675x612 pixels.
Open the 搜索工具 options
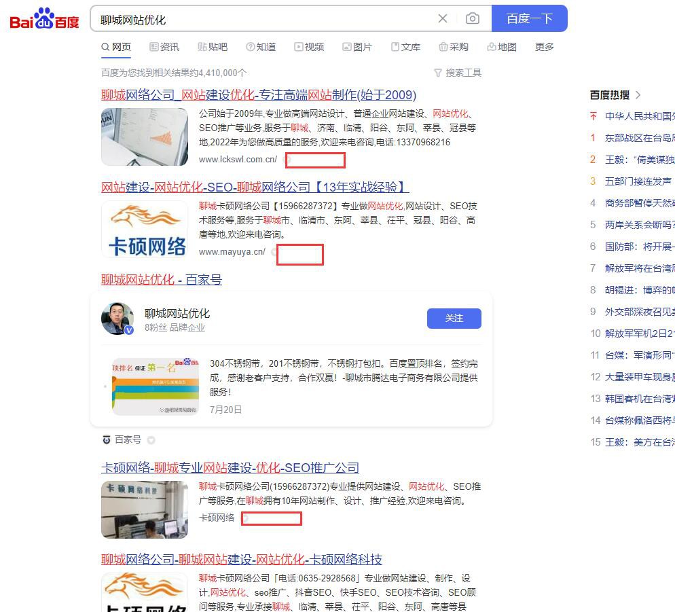[x=458, y=73]
